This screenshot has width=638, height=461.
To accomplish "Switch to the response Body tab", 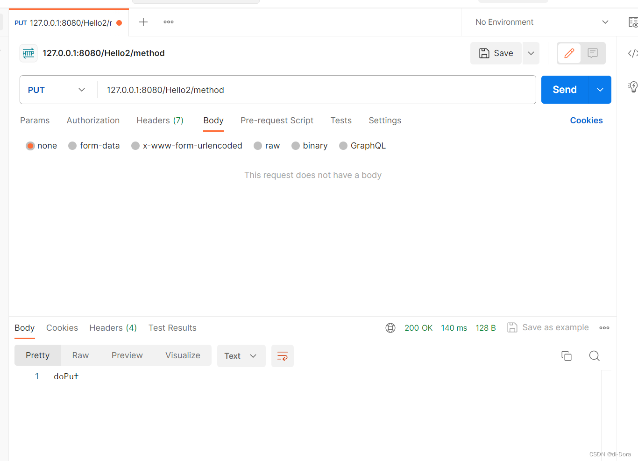I will click(x=25, y=328).
